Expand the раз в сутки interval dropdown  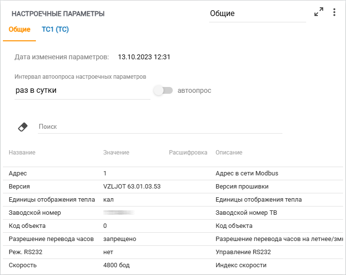coord(82,90)
